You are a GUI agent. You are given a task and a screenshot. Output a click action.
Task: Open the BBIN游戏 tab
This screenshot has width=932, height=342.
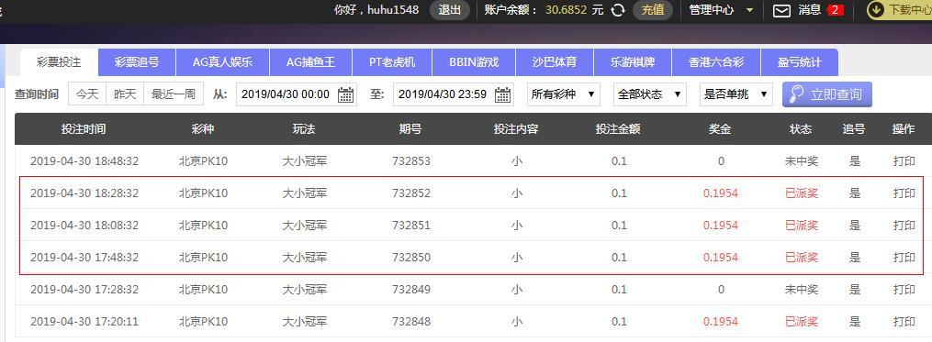[x=474, y=62]
